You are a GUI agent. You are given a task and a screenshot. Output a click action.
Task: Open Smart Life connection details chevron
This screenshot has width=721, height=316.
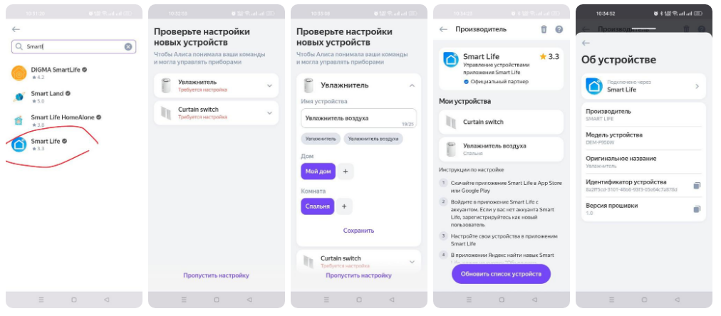click(697, 86)
